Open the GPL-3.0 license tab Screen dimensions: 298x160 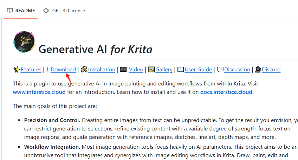[x=69, y=11]
